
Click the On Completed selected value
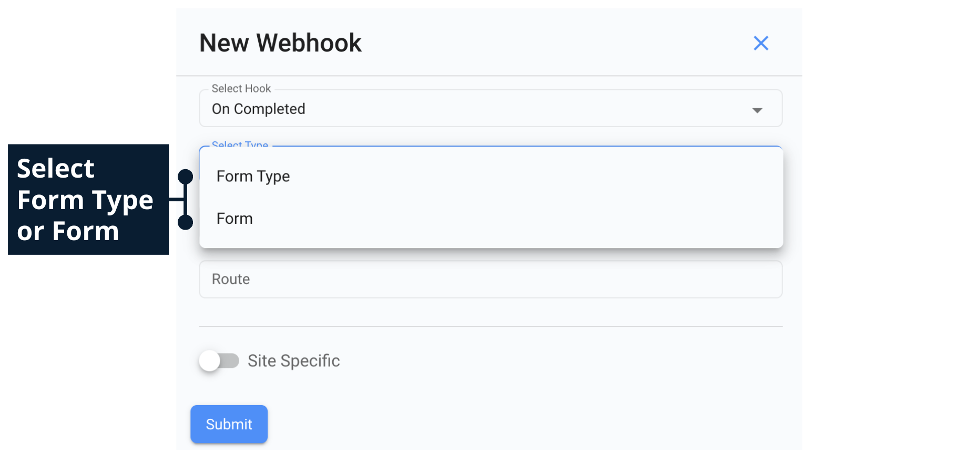[258, 109]
